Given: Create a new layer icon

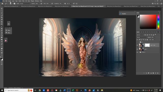Looking at the screenshot, I should click(x=156, y=73).
